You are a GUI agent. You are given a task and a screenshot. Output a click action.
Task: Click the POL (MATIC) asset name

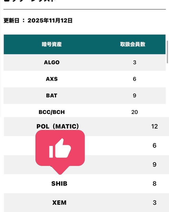click(58, 126)
